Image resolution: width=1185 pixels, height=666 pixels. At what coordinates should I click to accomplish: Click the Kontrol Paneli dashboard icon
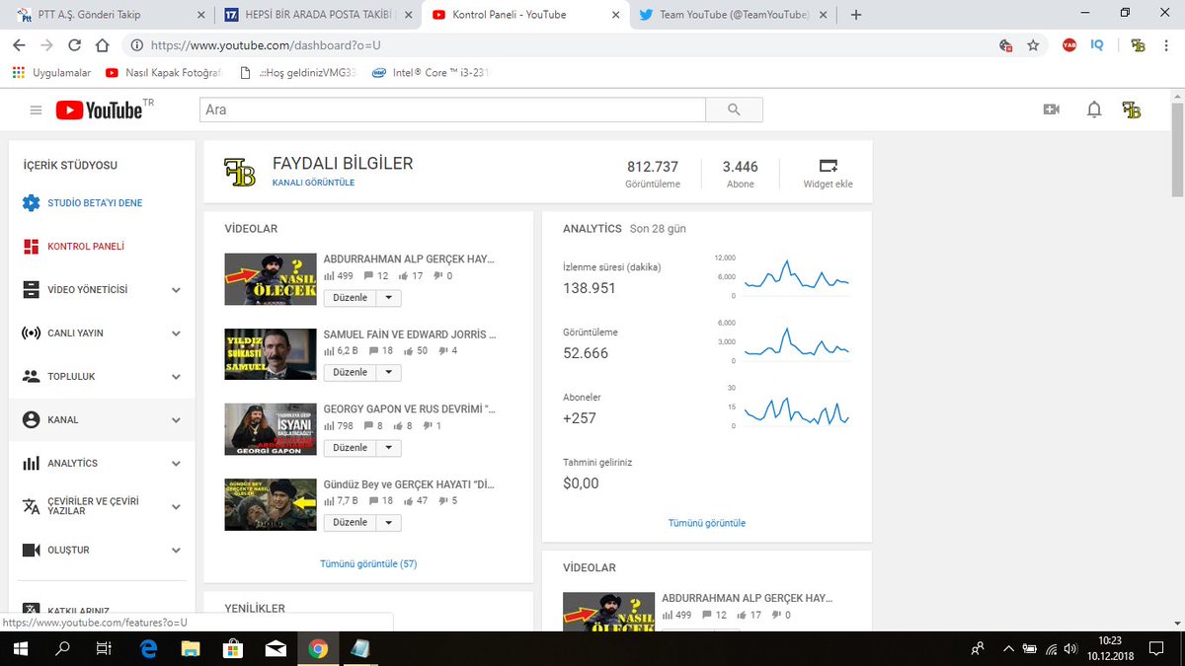[x=31, y=247]
